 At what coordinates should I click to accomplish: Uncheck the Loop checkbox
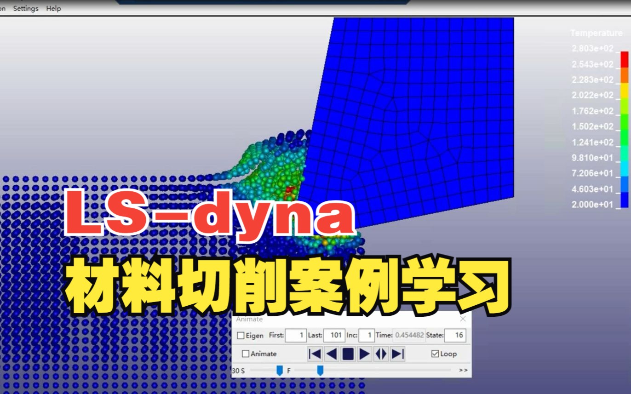tap(435, 354)
